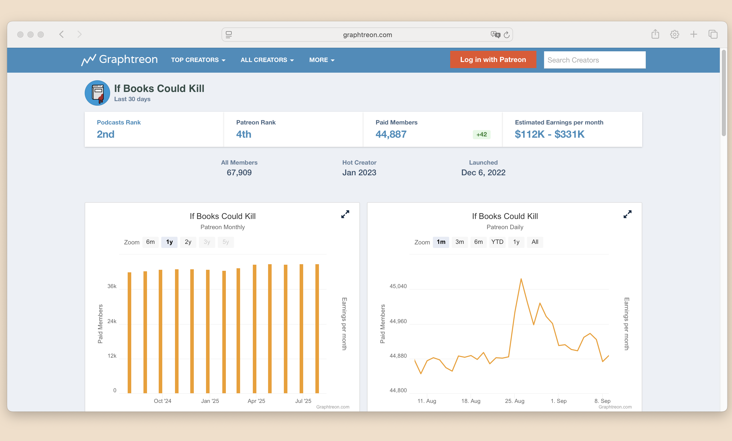This screenshot has height=441, width=732.
Task: Click the Search Creators field
Action: [x=594, y=60]
